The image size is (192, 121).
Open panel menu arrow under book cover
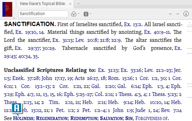(14, 18)
